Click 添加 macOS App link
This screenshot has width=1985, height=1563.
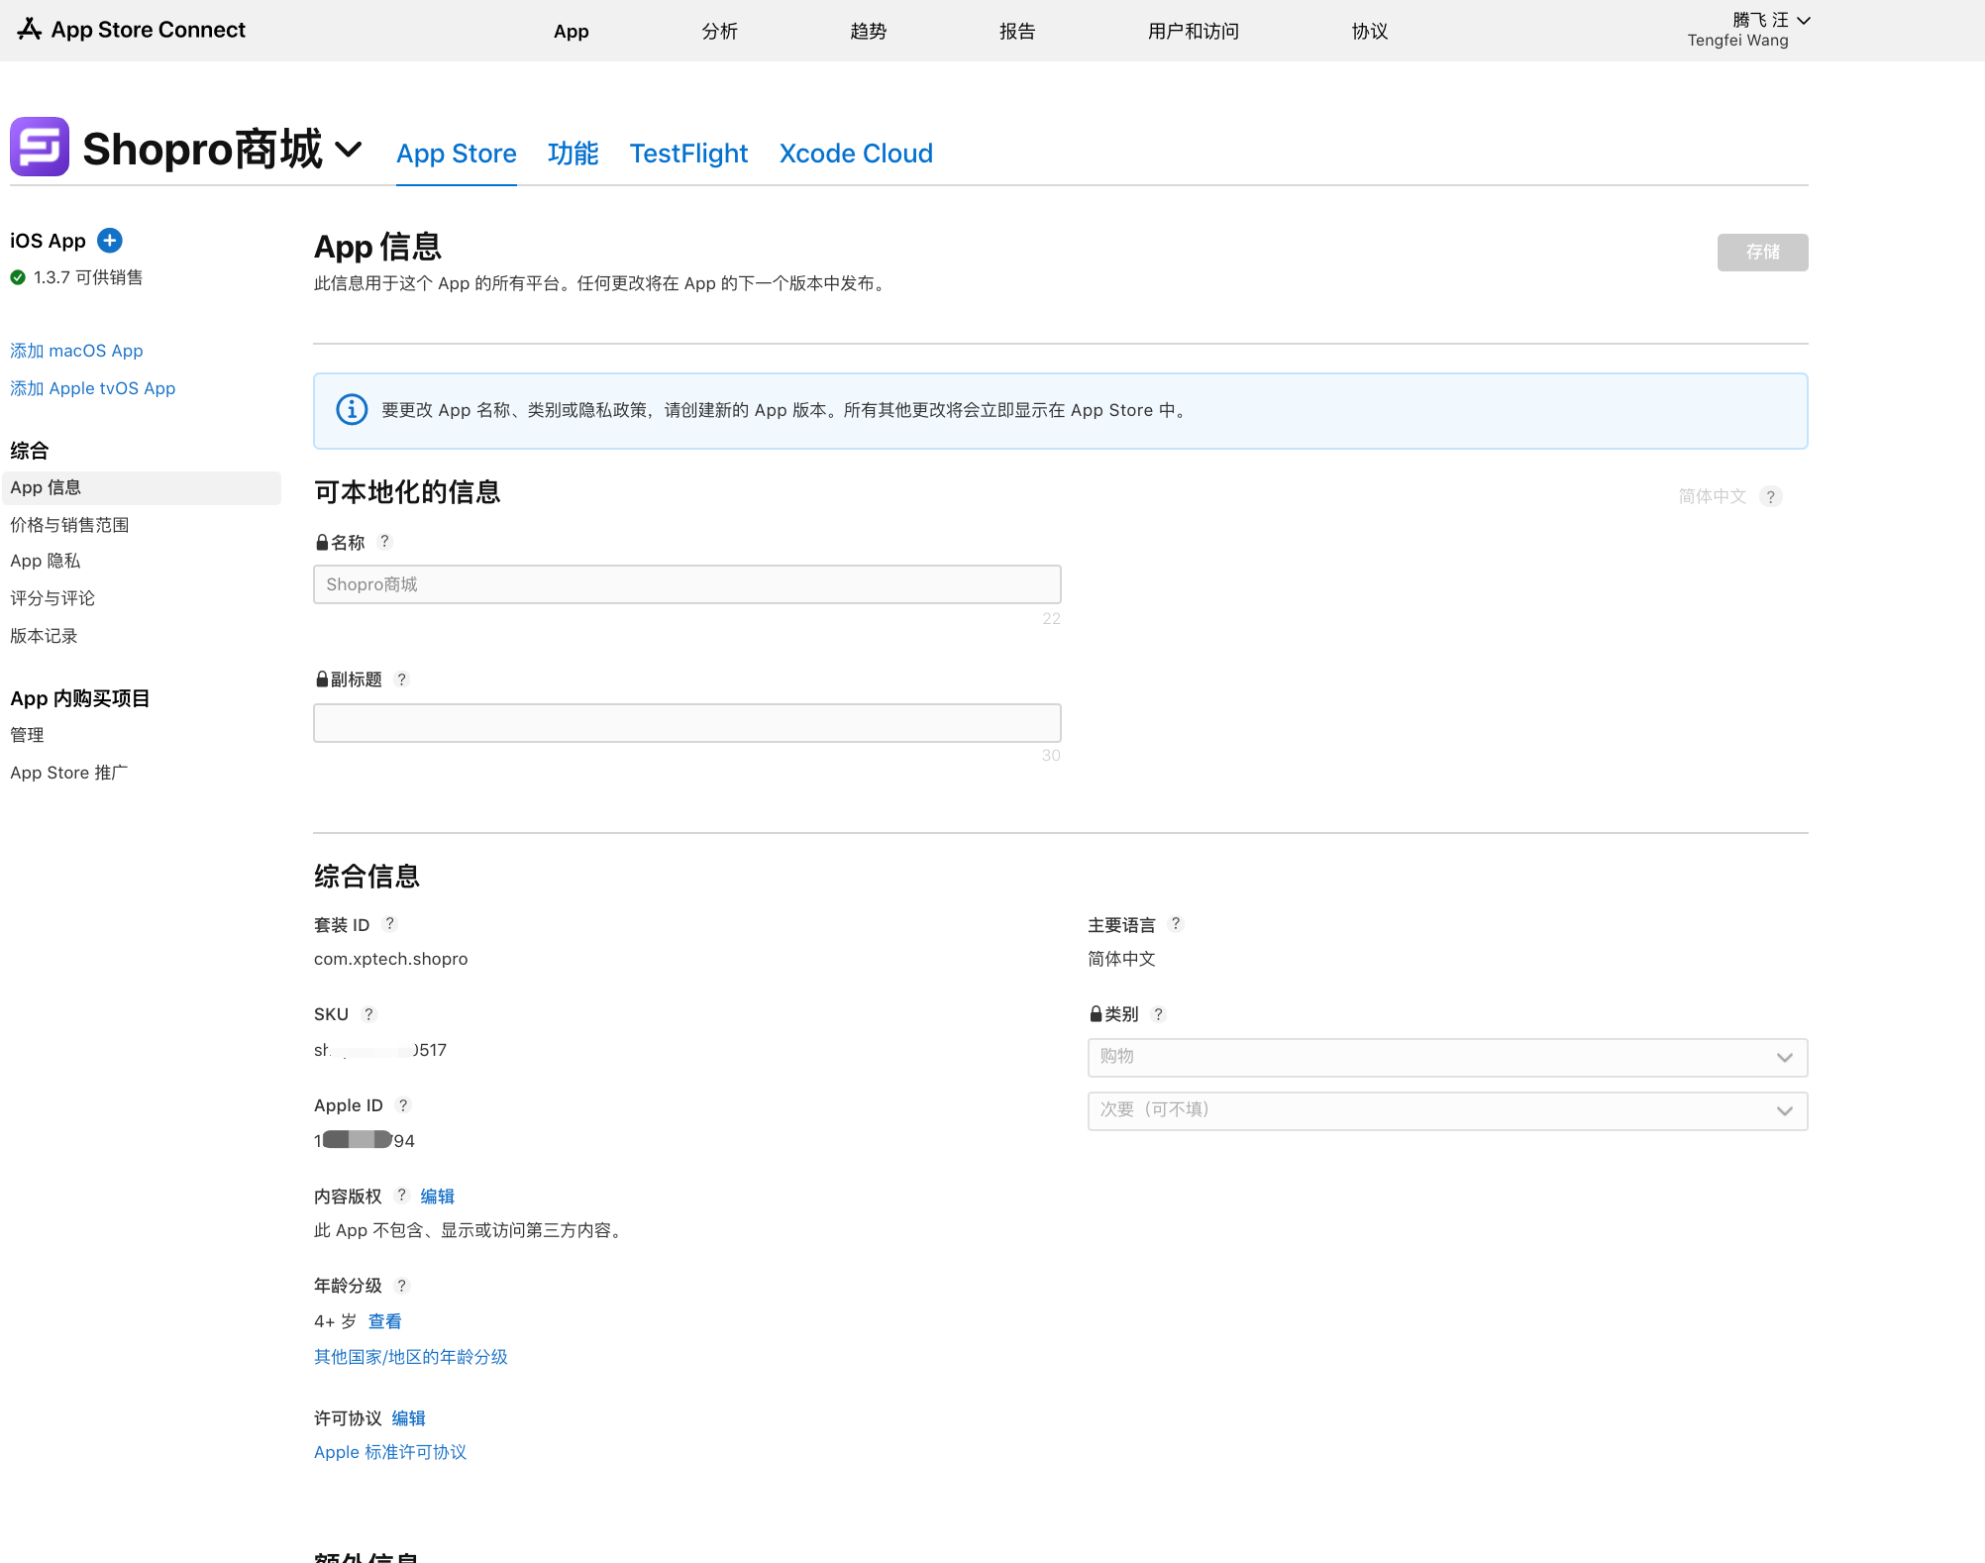(76, 351)
